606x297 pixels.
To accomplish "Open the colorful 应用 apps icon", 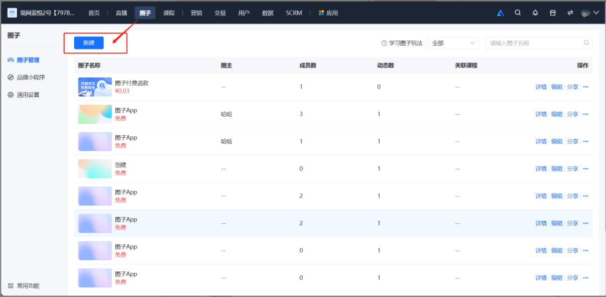I will click(321, 13).
